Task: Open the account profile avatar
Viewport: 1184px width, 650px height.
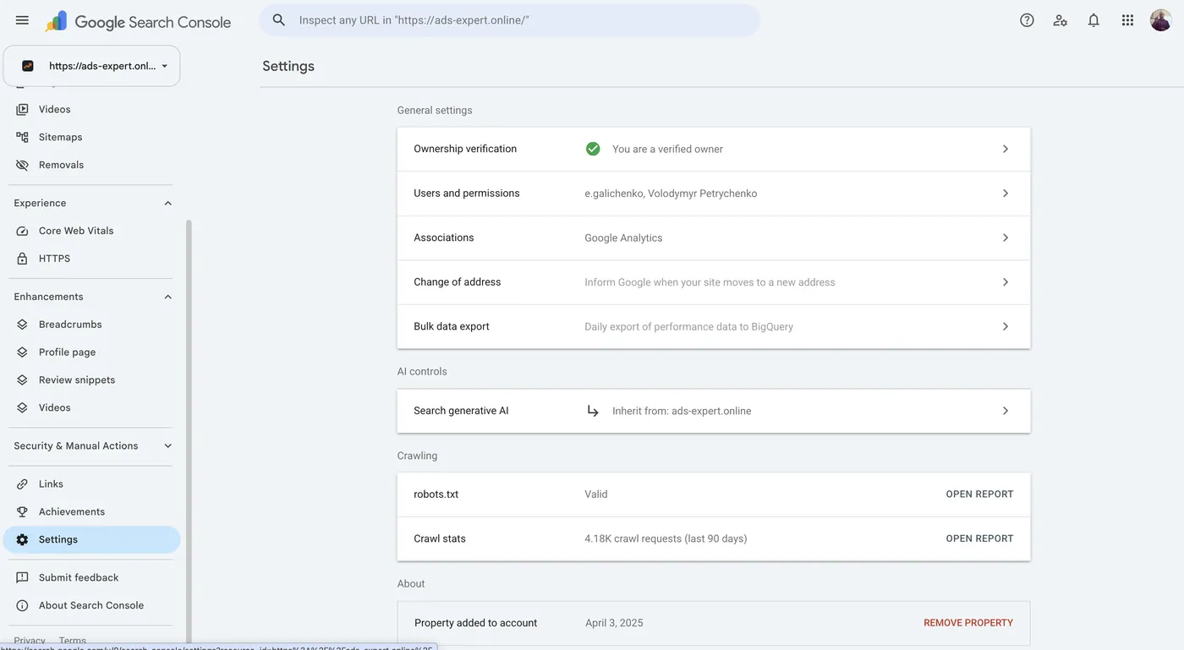Action: coord(1161,20)
